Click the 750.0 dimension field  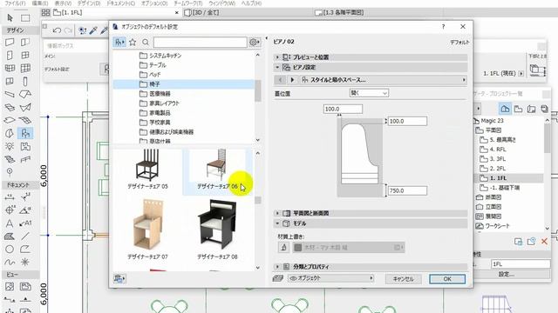pyautogui.click(x=407, y=190)
